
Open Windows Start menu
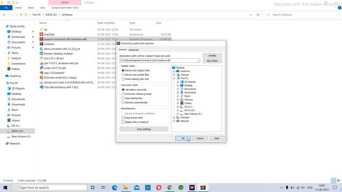[x=5, y=188]
